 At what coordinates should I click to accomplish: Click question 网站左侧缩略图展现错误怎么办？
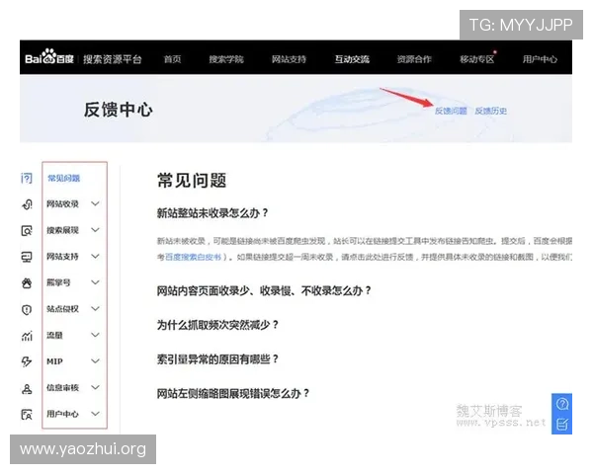coord(233,393)
